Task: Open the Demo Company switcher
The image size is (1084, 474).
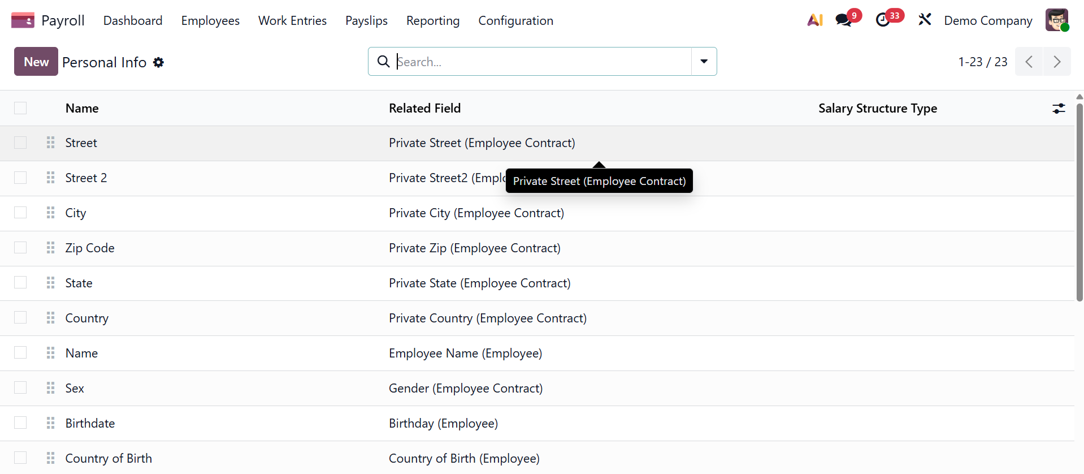Action: click(988, 20)
